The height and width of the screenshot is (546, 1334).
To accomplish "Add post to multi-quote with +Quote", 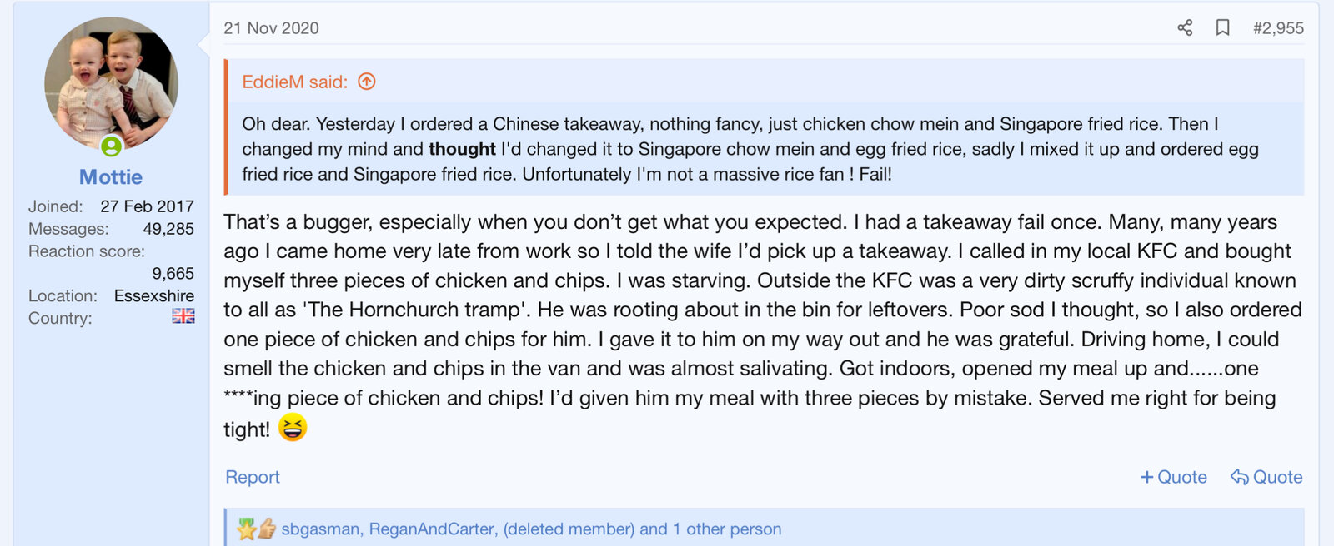I will coord(1173,477).
